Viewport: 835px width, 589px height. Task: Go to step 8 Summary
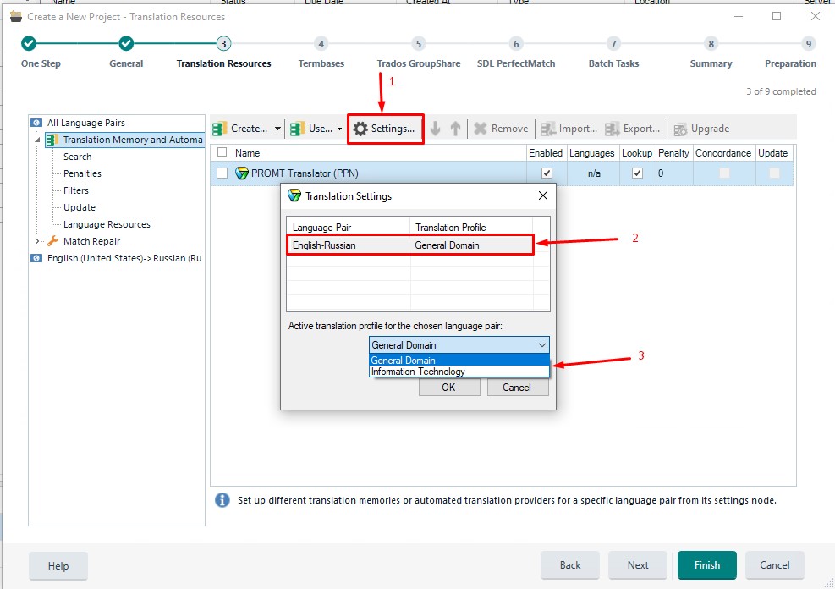point(711,44)
